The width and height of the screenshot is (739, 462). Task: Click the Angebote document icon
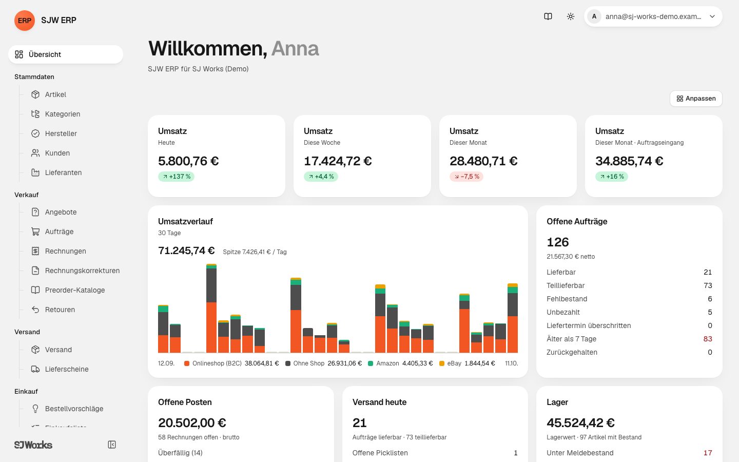tap(35, 212)
